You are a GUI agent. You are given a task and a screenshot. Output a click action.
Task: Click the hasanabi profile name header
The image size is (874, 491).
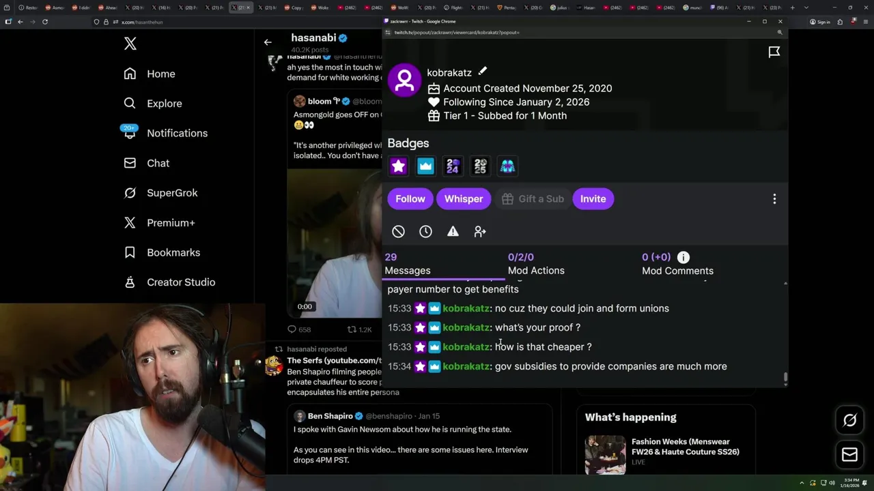click(313, 38)
